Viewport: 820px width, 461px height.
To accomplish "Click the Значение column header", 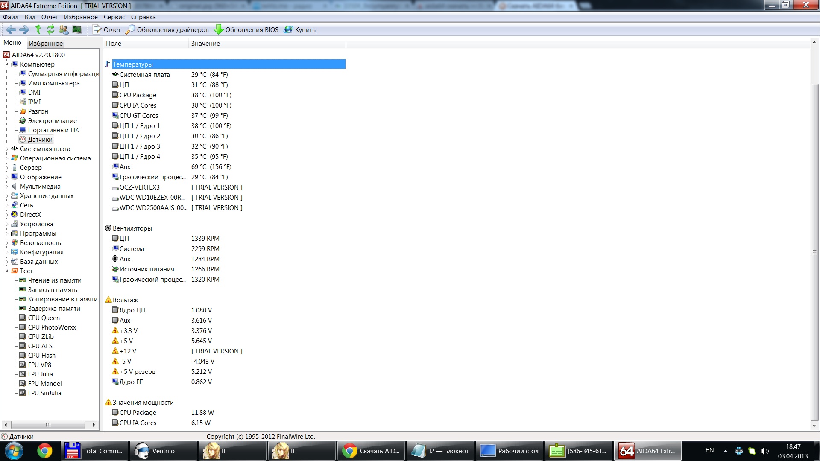I will coord(267,43).
